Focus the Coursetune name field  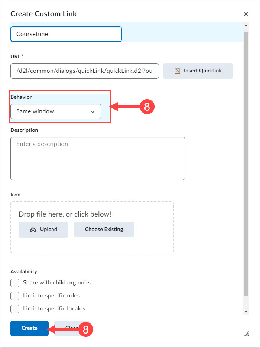click(x=66, y=34)
